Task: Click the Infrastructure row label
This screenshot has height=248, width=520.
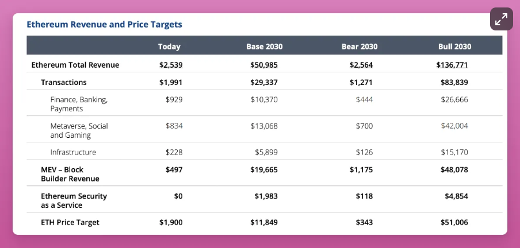Action: point(73,152)
